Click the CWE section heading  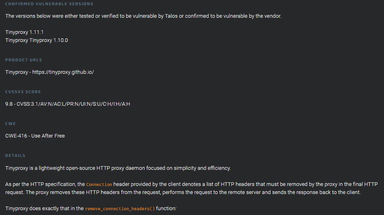10,124
